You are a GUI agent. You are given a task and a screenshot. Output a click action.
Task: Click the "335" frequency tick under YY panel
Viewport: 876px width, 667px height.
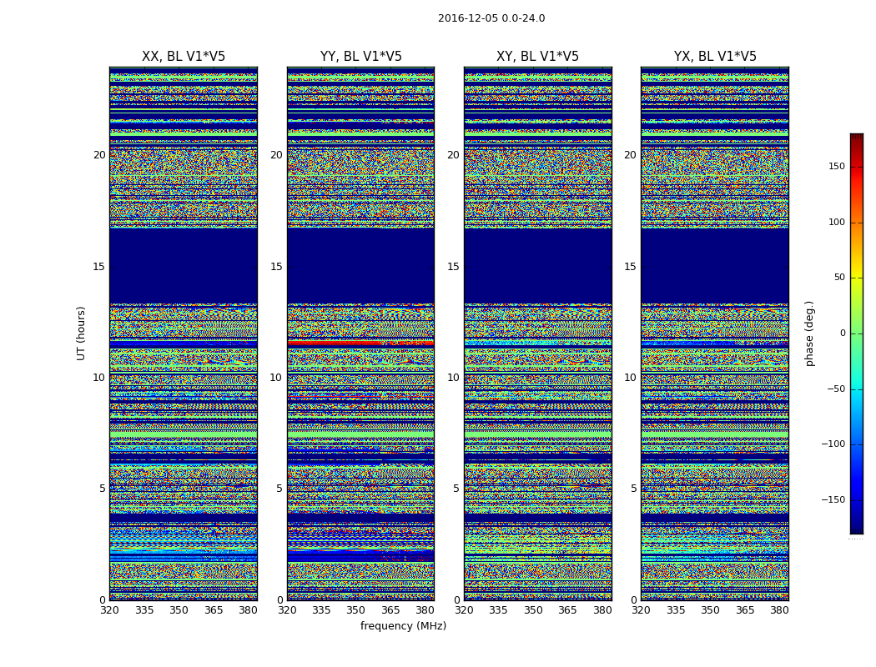tap(321, 610)
